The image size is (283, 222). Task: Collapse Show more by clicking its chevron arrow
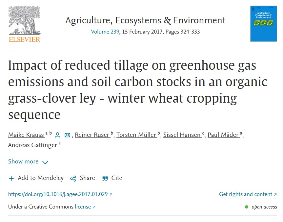click(45, 162)
